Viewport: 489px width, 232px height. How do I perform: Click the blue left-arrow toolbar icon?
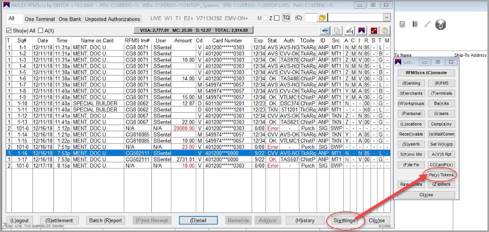pyautogui.click(x=326, y=31)
